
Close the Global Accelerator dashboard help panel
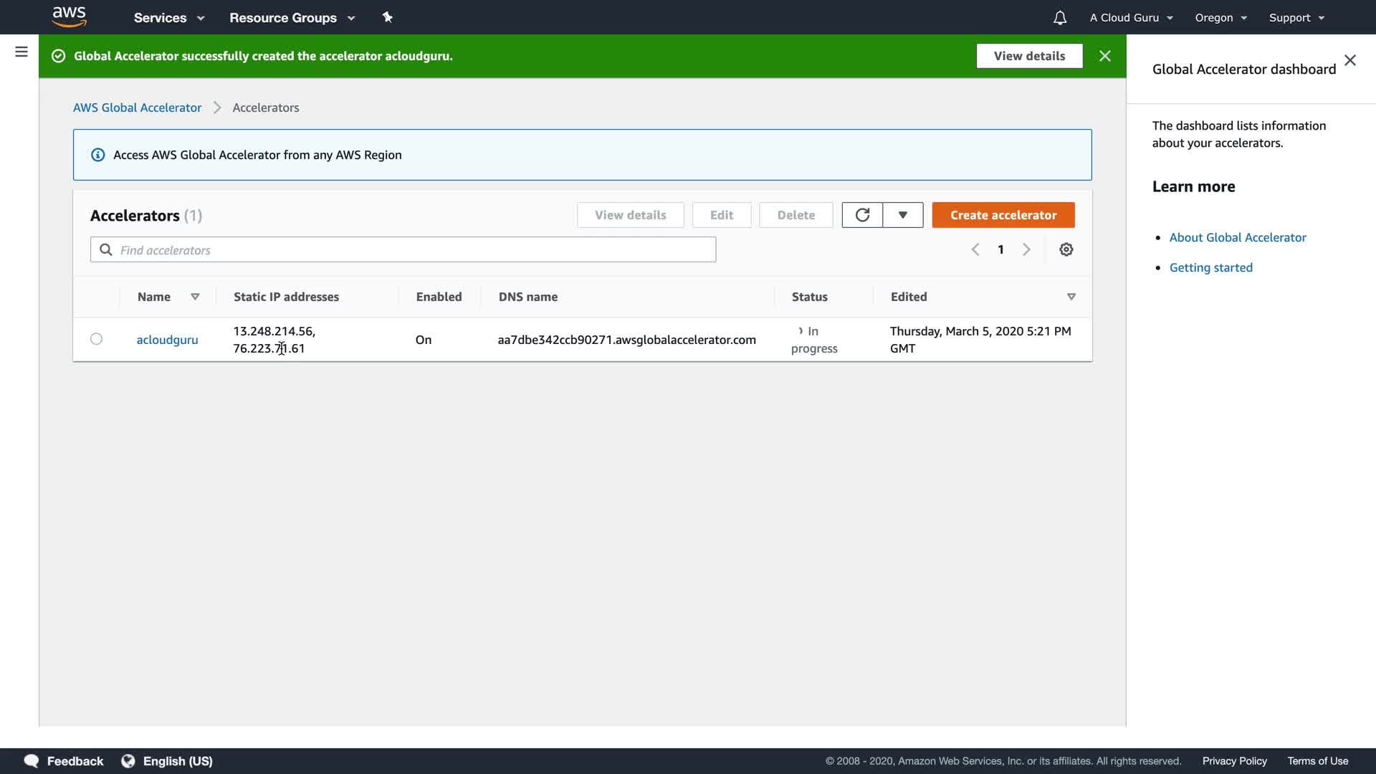point(1350,61)
